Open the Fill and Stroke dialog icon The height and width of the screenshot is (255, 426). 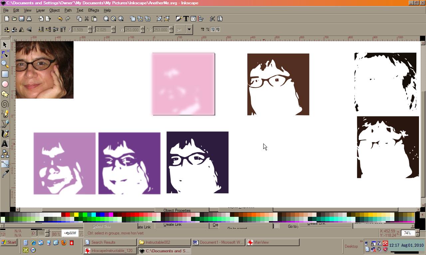click(178, 19)
